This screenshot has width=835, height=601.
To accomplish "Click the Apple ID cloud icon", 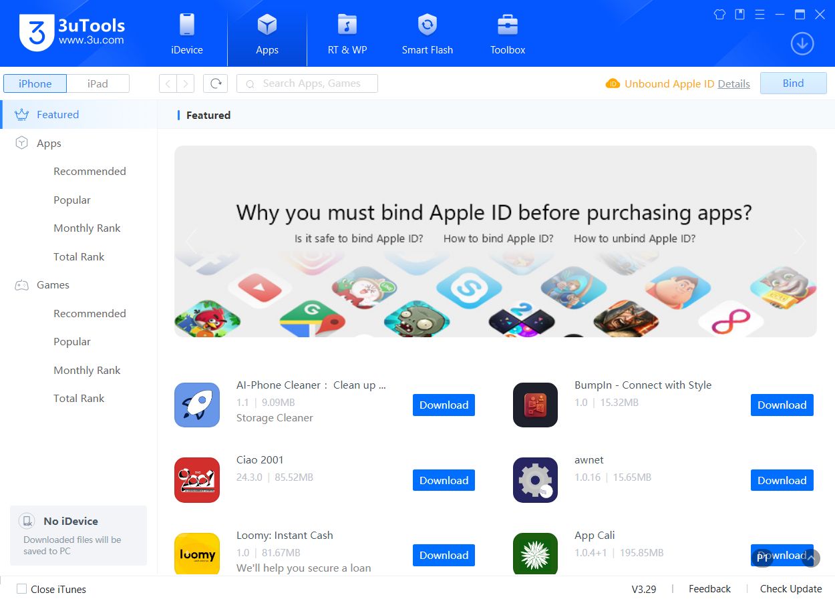I will pos(613,83).
